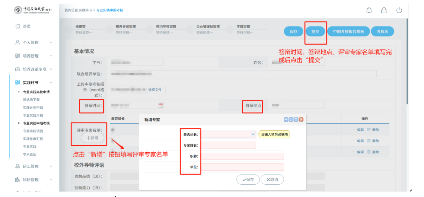Click the home icon beside 首页
Screen dimensions: 424x197
(18, 27)
